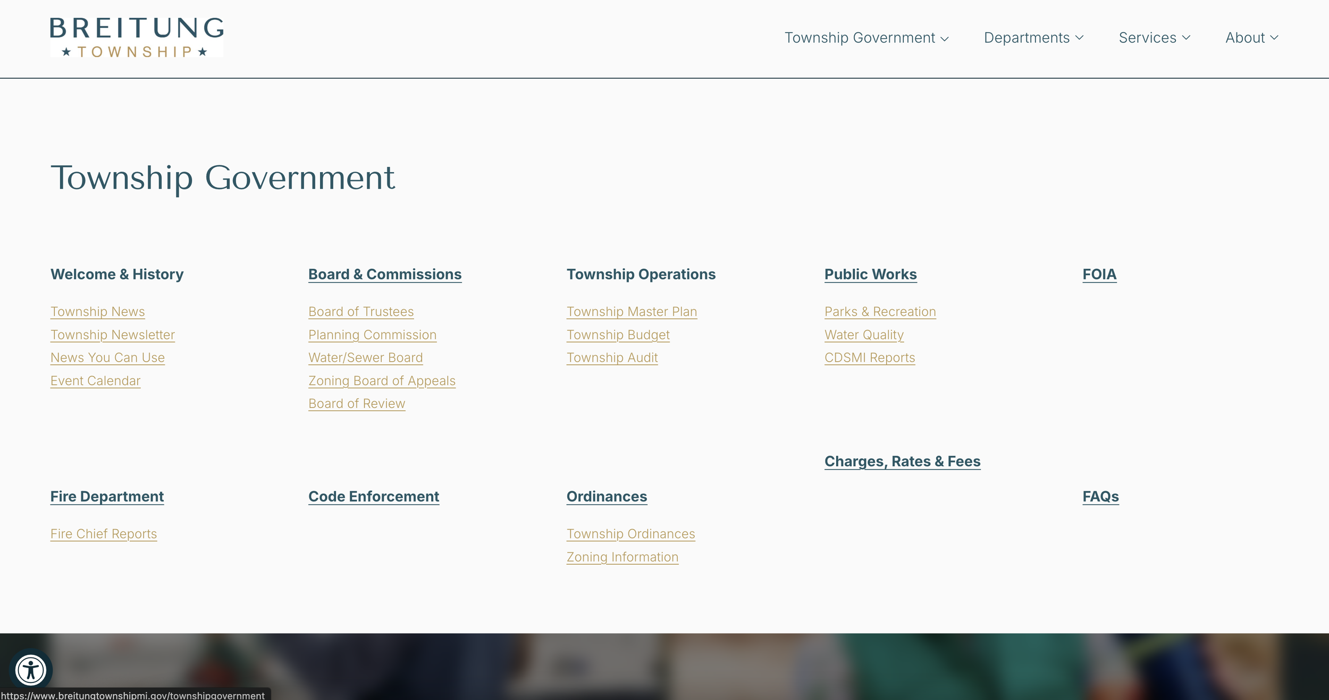Open the FOIA link
1329x700 pixels.
pyautogui.click(x=1099, y=274)
